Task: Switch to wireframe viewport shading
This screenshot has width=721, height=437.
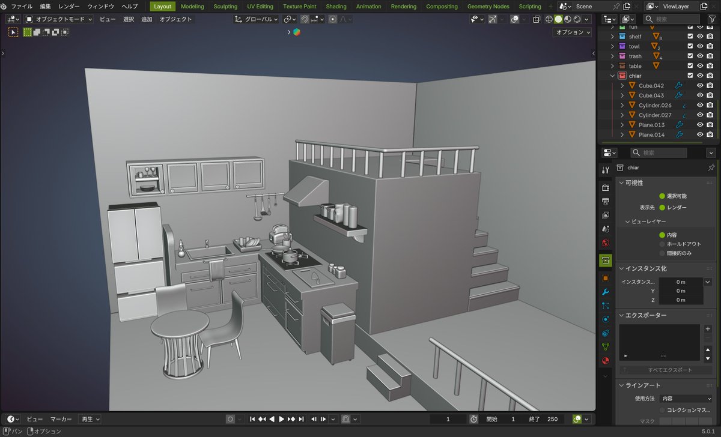Action: click(x=549, y=19)
